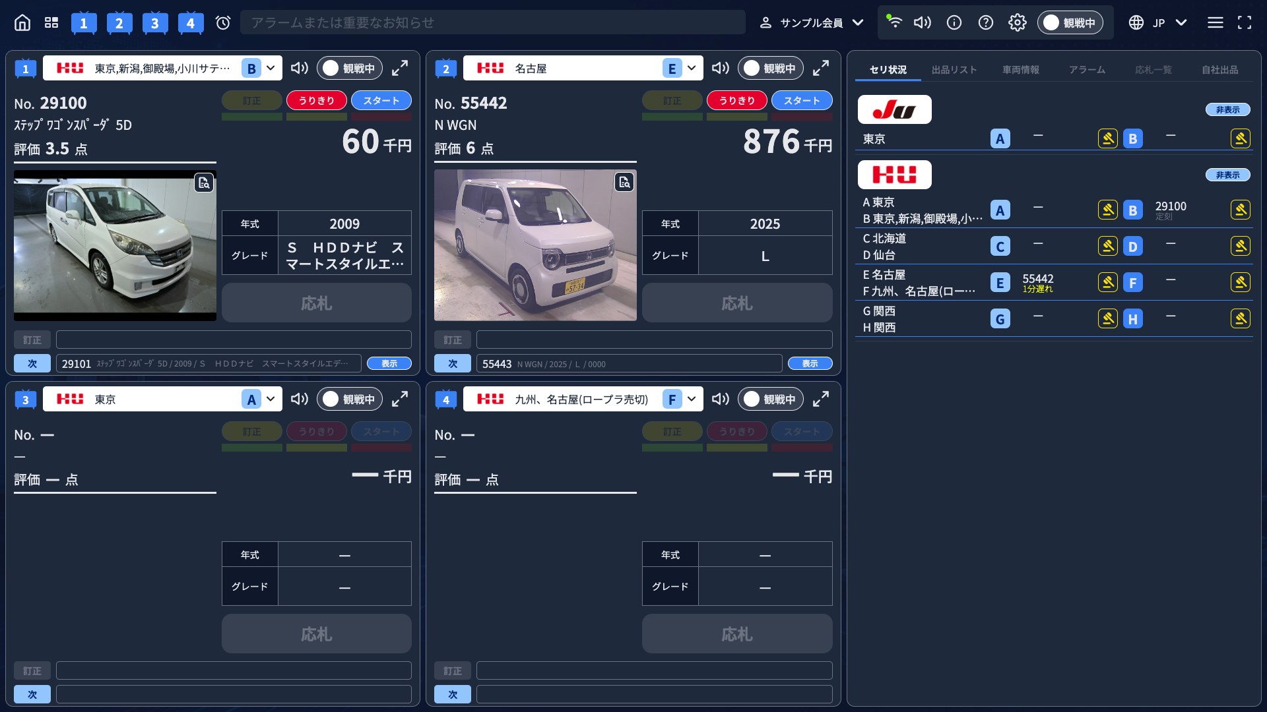1267x712 pixels.
Task: Toggle 観戦中 switch in panel 4
Action: click(771, 399)
